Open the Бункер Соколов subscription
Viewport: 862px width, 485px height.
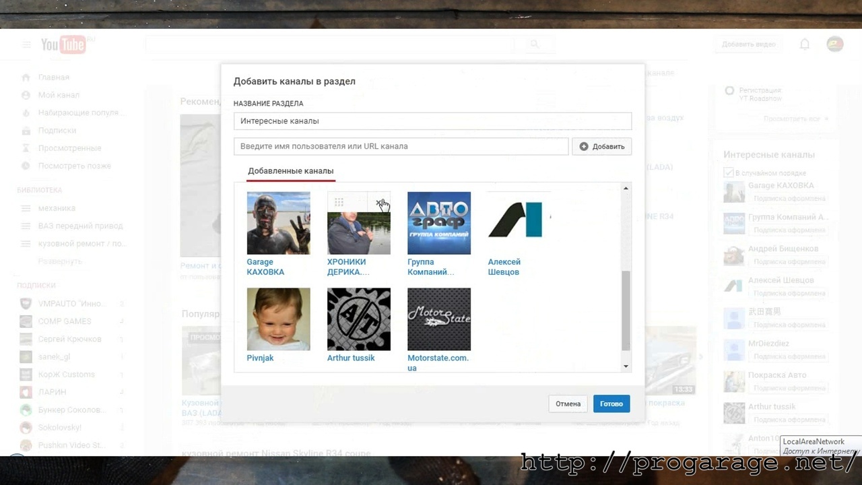pos(72,410)
